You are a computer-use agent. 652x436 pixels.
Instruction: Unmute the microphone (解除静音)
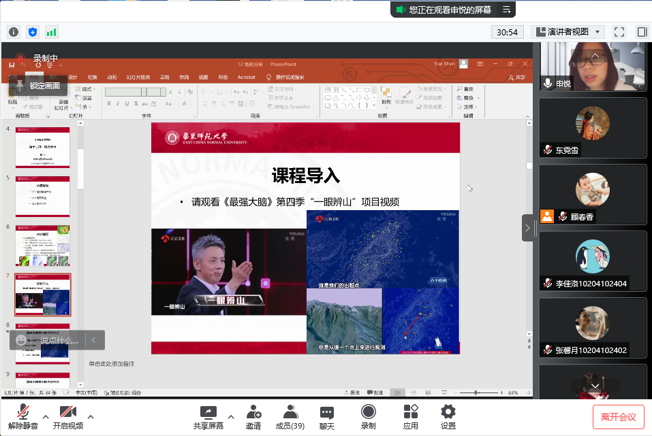pos(23,416)
